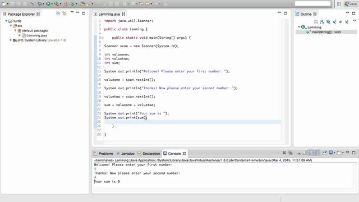Go to Last Edit Location arrow icon
Image resolution: width=359 pixels, height=202 pixels.
(x=141, y=4)
